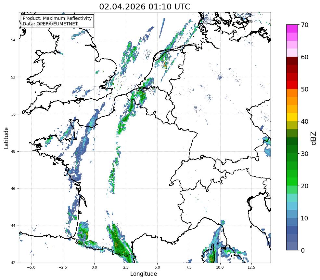Click 'Data: OPERA/EUMETNET' legend text
The width and height of the screenshot is (320, 280).
click(50, 24)
